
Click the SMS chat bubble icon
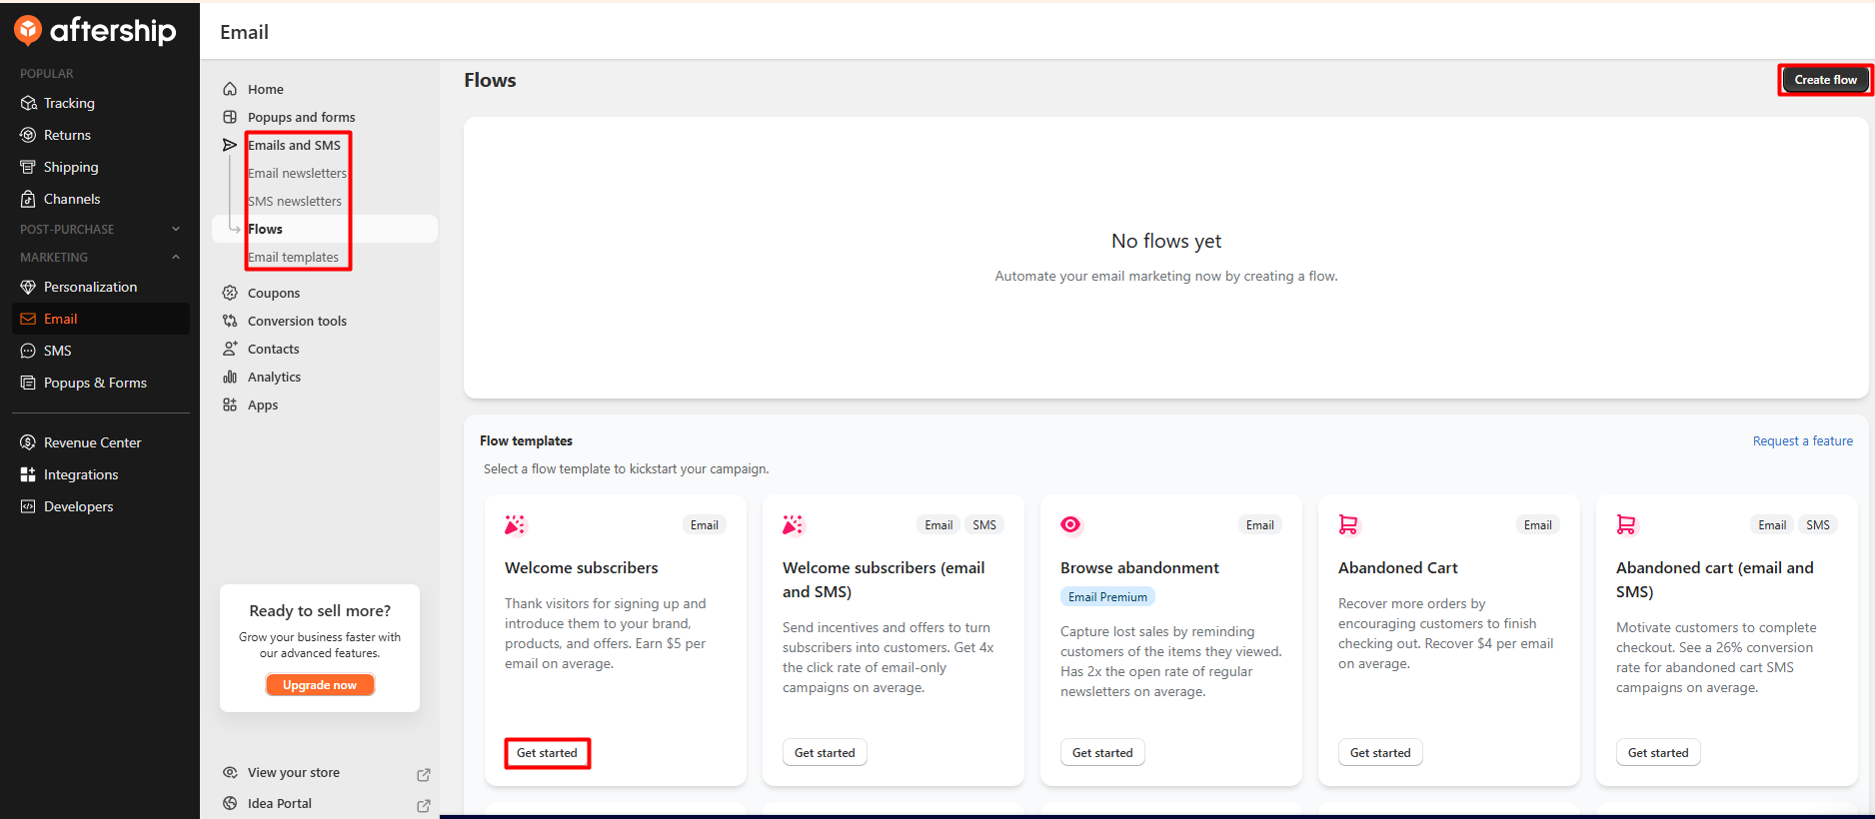(28, 351)
